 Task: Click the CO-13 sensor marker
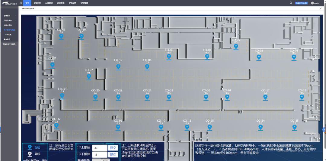pyautogui.click(x=187, y=127)
